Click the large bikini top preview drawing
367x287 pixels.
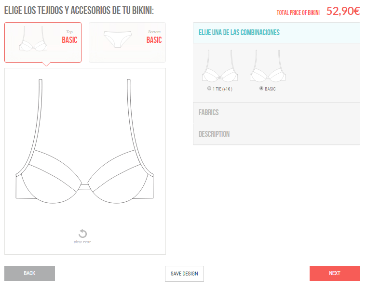tap(84, 141)
